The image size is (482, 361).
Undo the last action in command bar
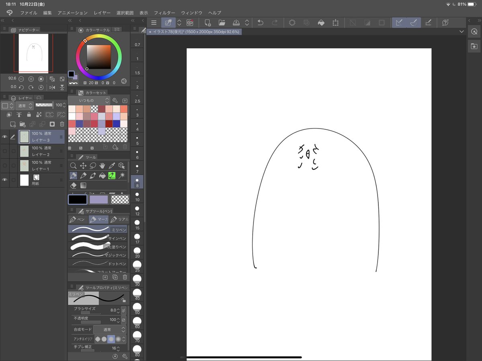pyautogui.click(x=260, y=22)
